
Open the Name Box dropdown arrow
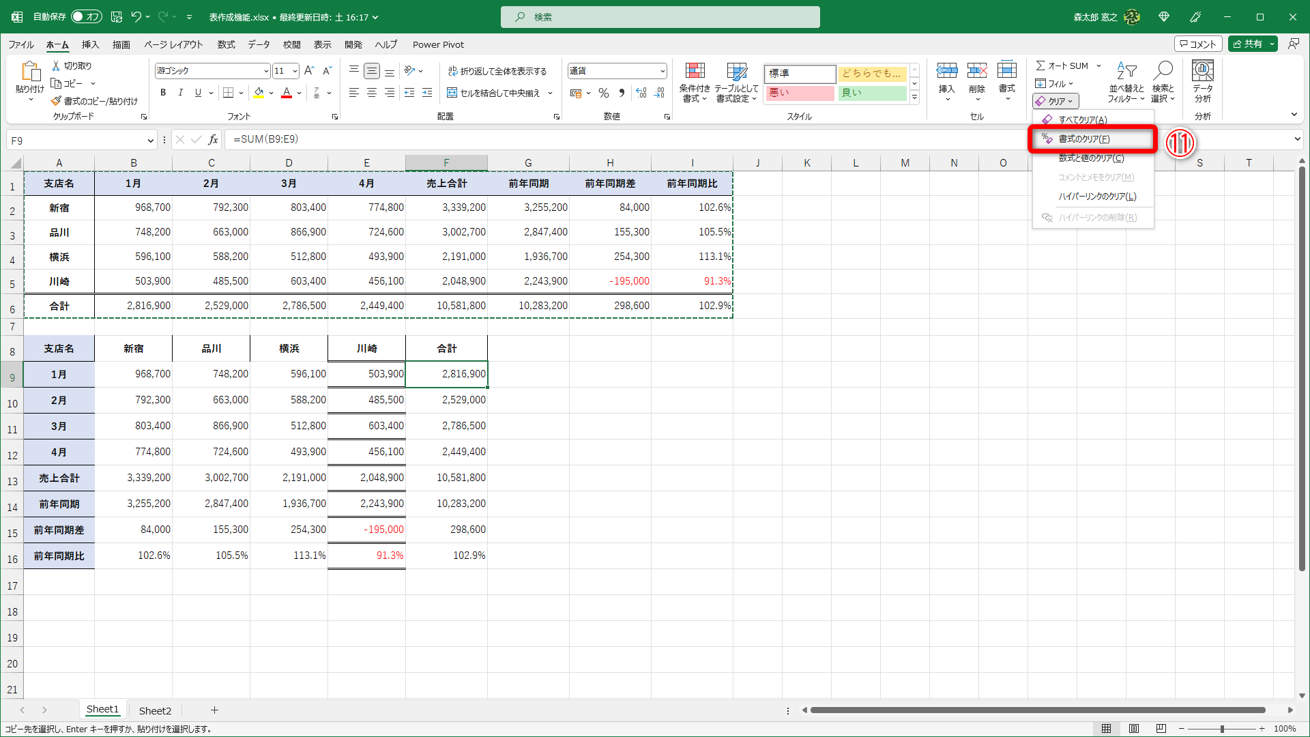click(x=150, y=141)
